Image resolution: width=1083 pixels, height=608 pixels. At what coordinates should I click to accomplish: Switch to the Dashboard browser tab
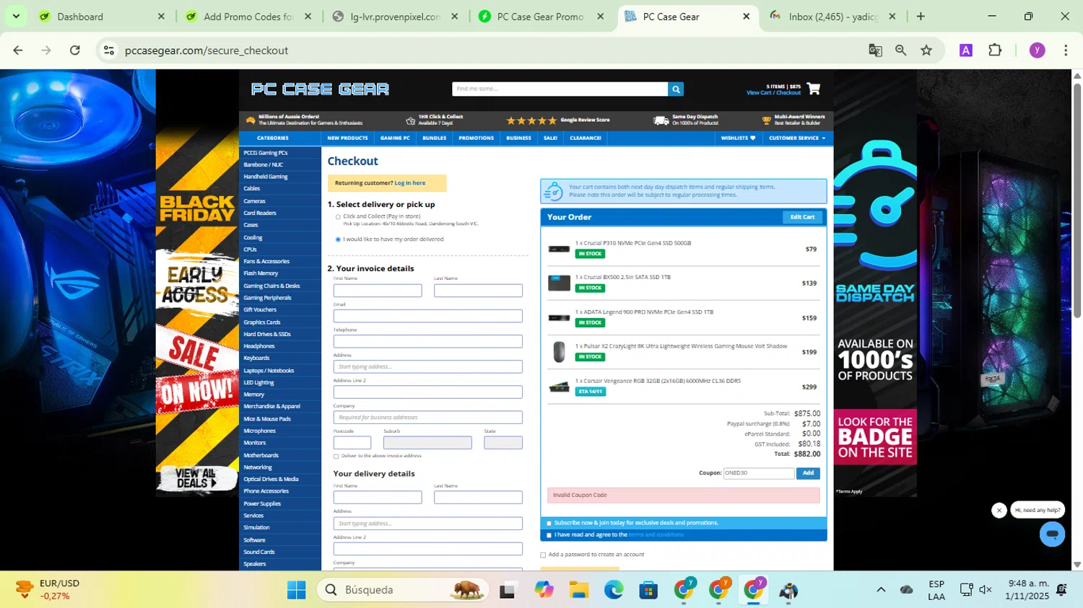[x=101, y=16]
